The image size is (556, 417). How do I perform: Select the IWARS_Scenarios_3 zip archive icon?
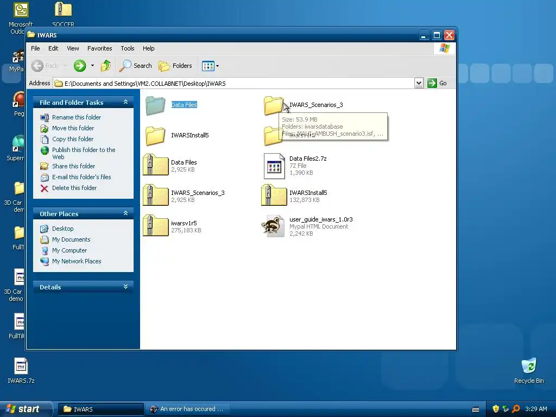tap(155, 195)
